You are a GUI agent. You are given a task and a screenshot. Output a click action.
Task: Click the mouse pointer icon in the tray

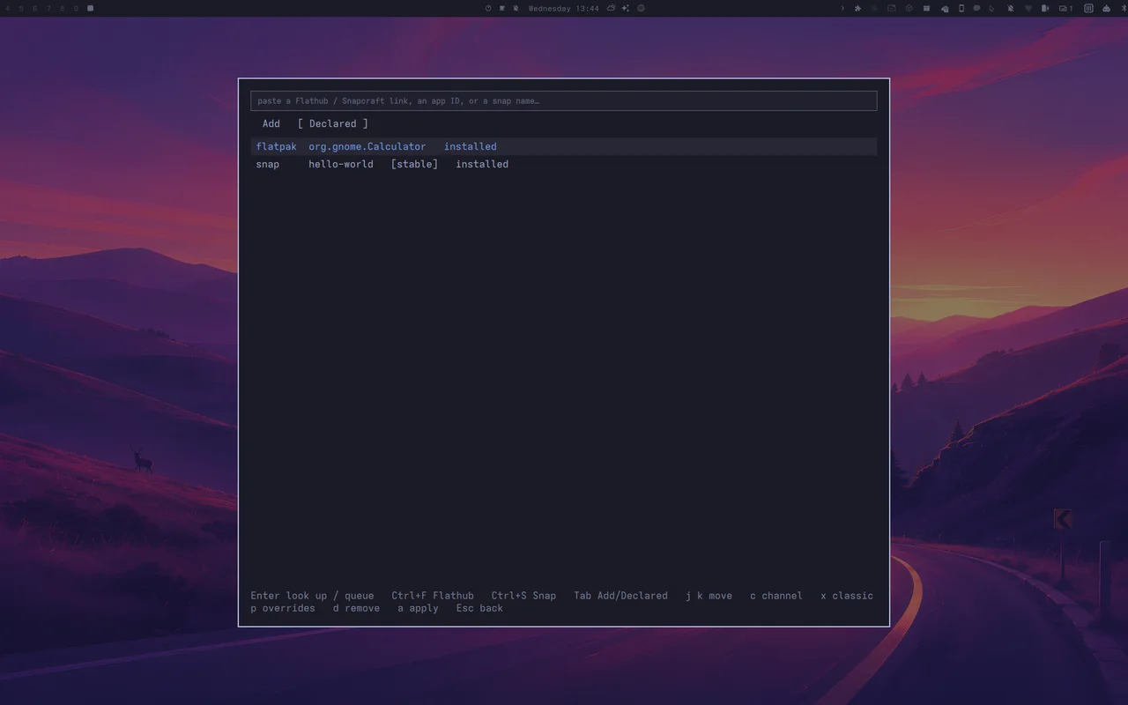point(992,8)
